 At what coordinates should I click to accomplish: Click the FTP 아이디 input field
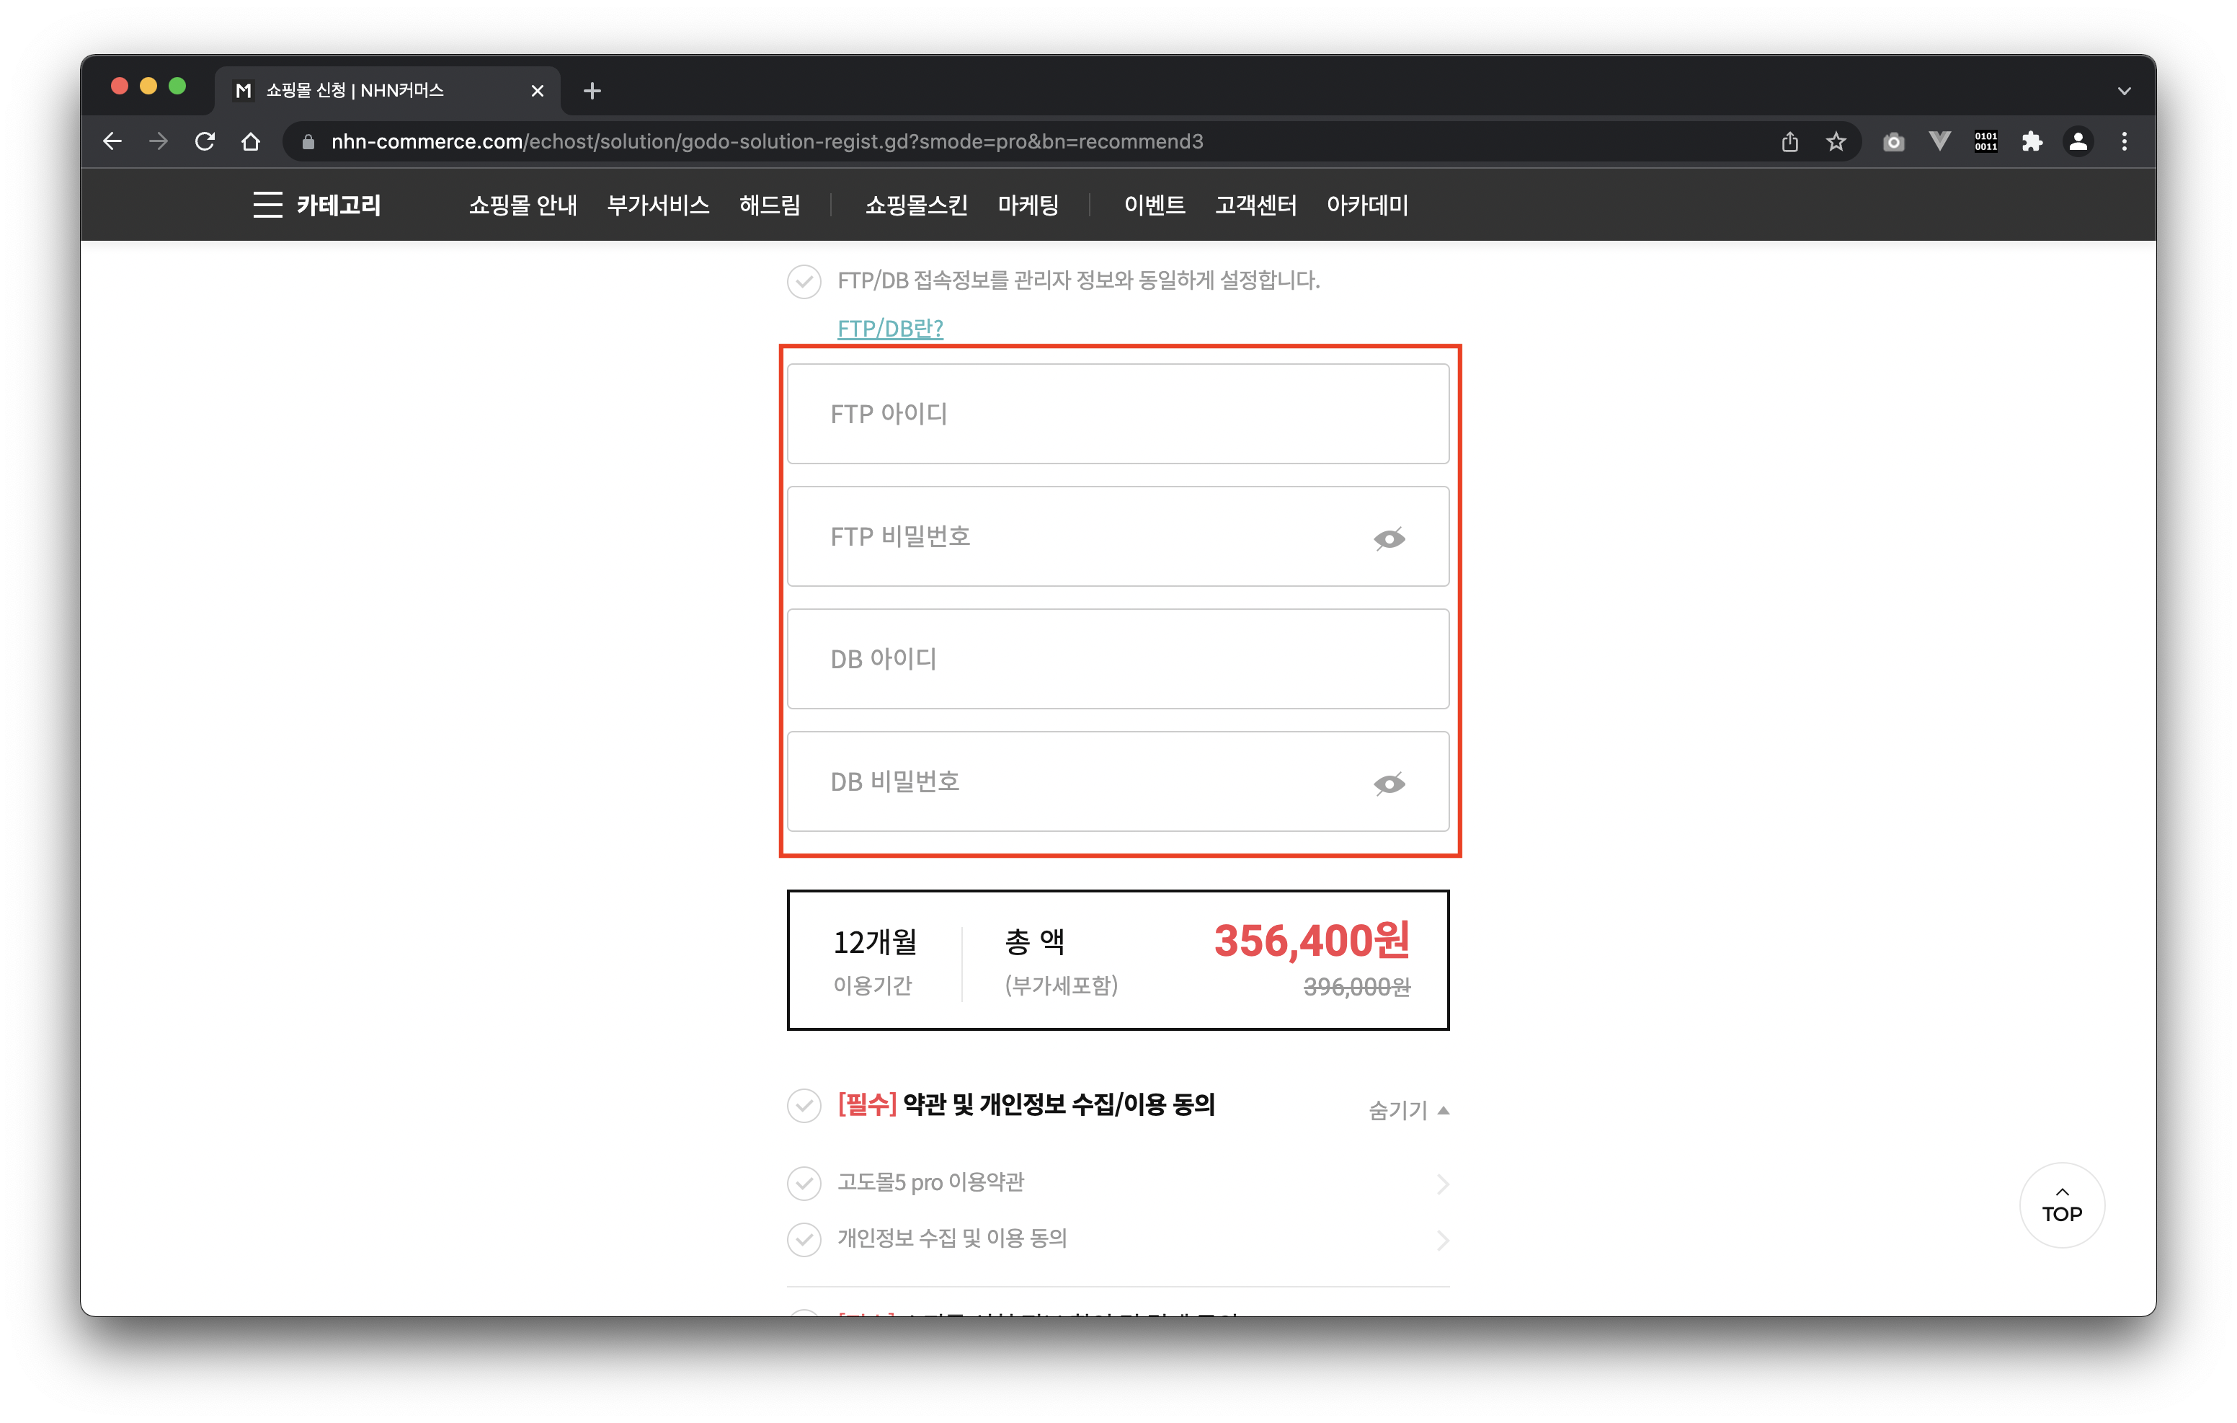(x=1118, y=414)
